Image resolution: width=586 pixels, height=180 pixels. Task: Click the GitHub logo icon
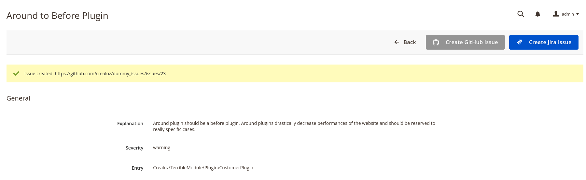[436, 42]
